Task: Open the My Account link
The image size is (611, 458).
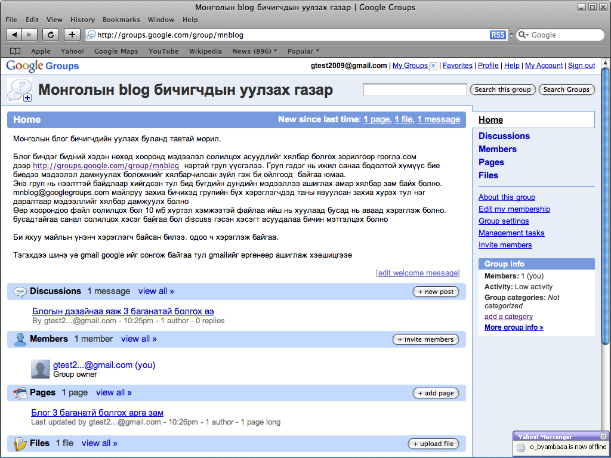Action: pyautogui.click(x=544, y=66)
